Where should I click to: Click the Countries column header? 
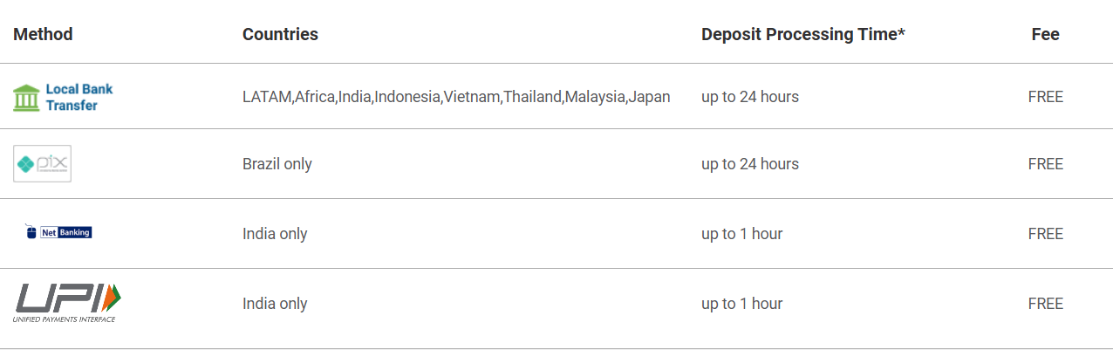click(x=280, y=34)
